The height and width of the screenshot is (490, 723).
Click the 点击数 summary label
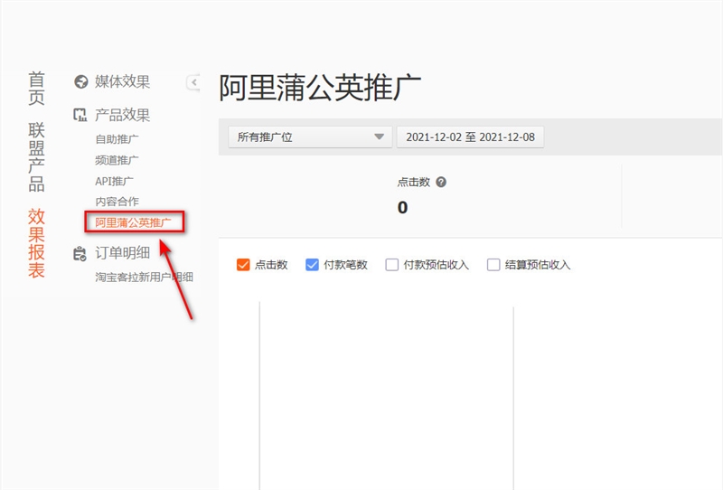click(414, 183)
